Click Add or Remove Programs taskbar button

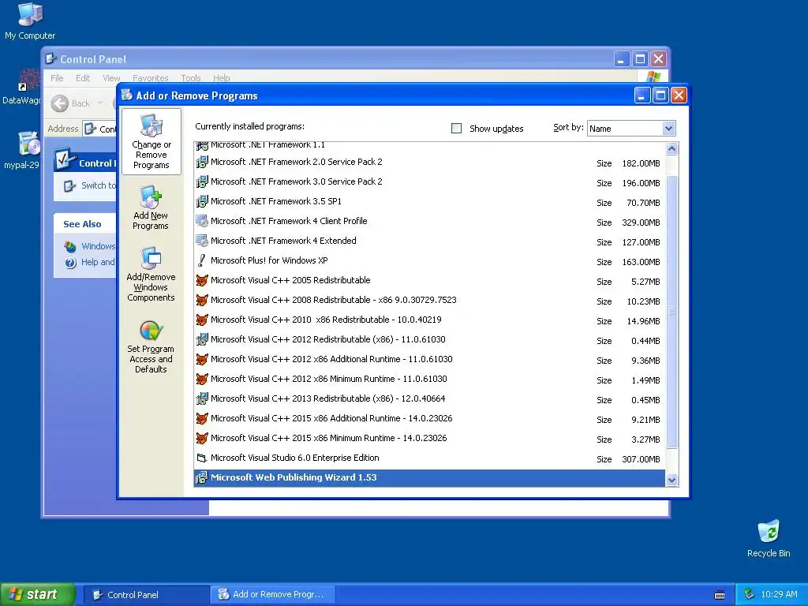click(273, 595)
